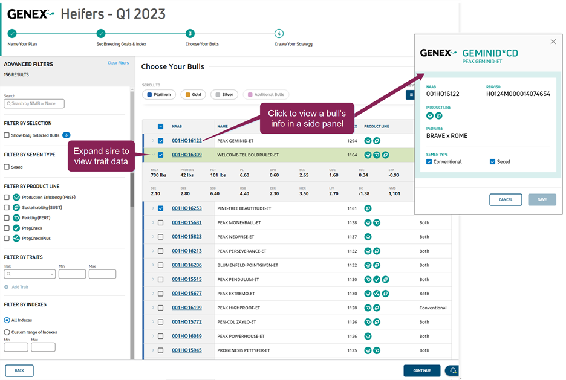Click the second product line icon in side panel
This screenshot has width=566, height=380.
click(438, 116)
